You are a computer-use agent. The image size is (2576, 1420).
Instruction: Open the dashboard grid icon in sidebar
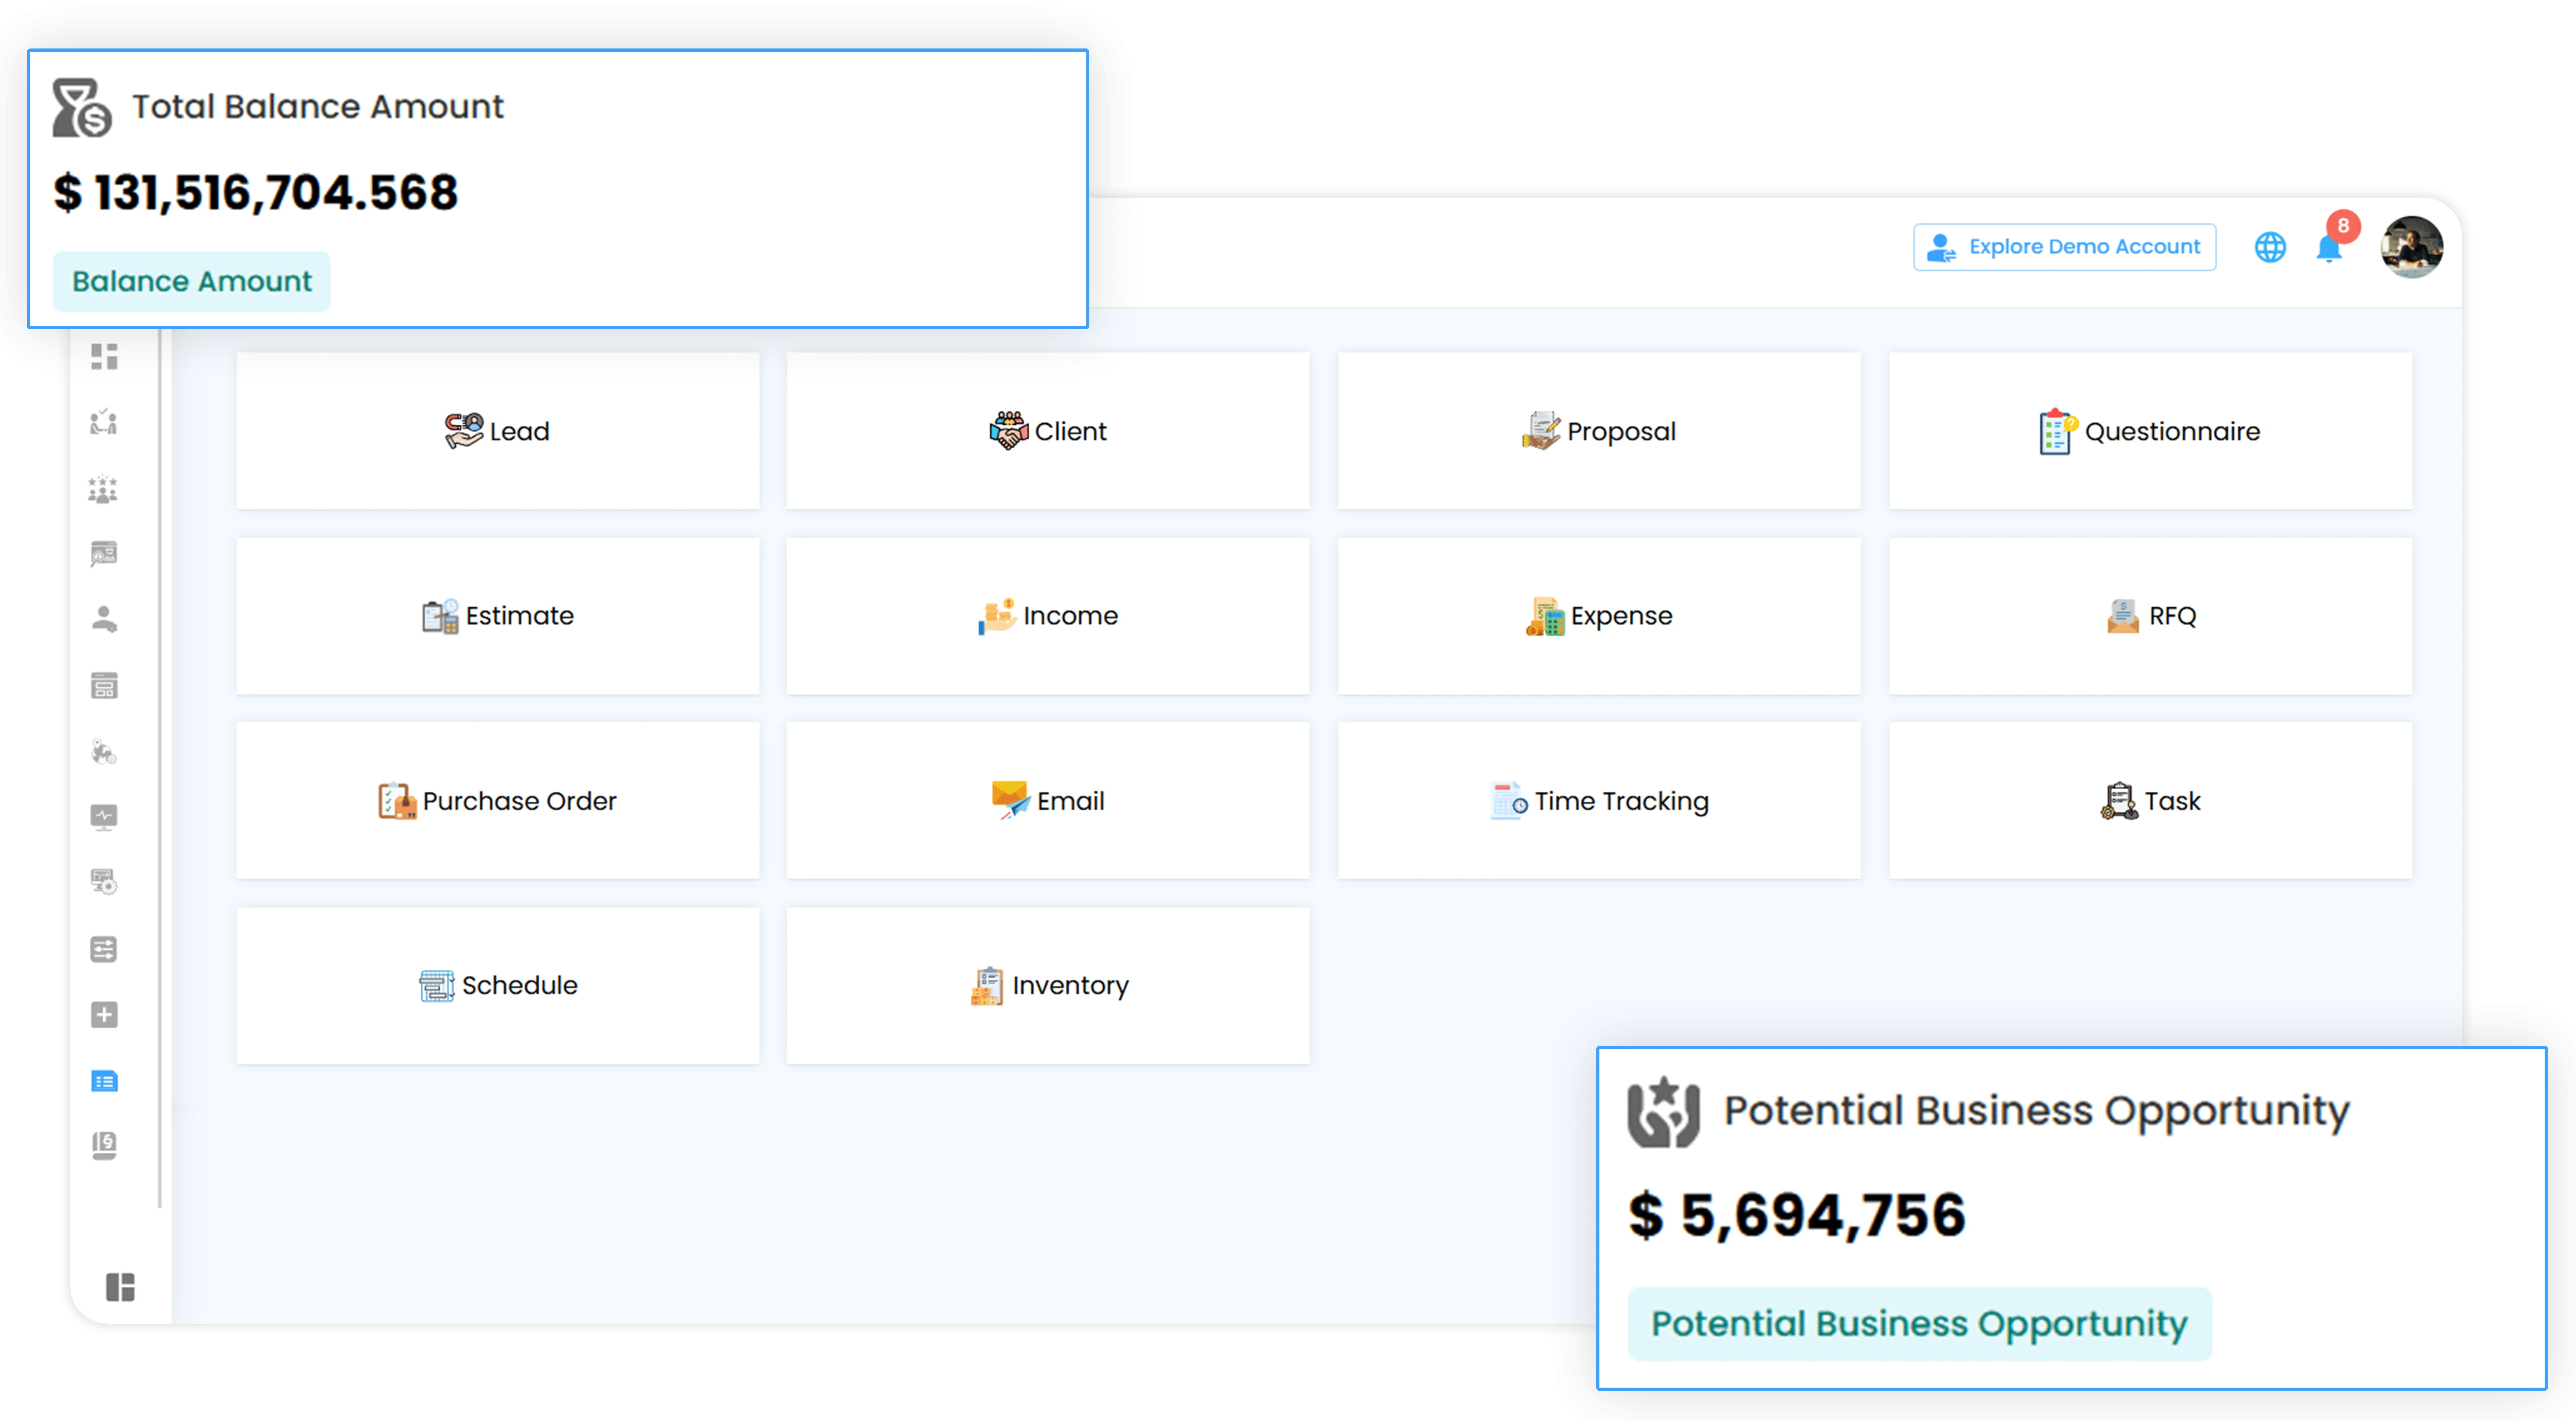(x=104, y=357)
